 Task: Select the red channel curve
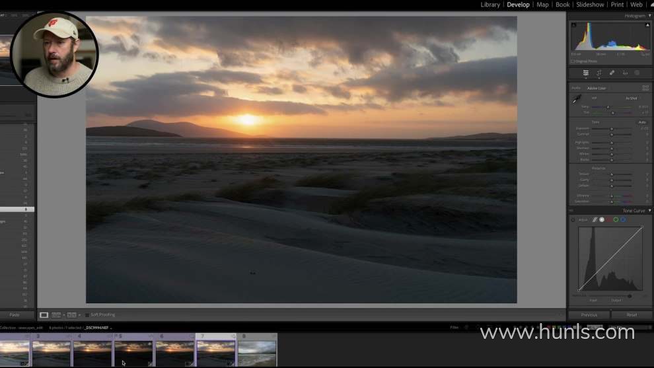point(609,220)
